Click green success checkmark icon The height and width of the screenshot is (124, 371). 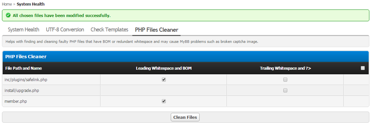pyautogui.click(x=8, y=16)
